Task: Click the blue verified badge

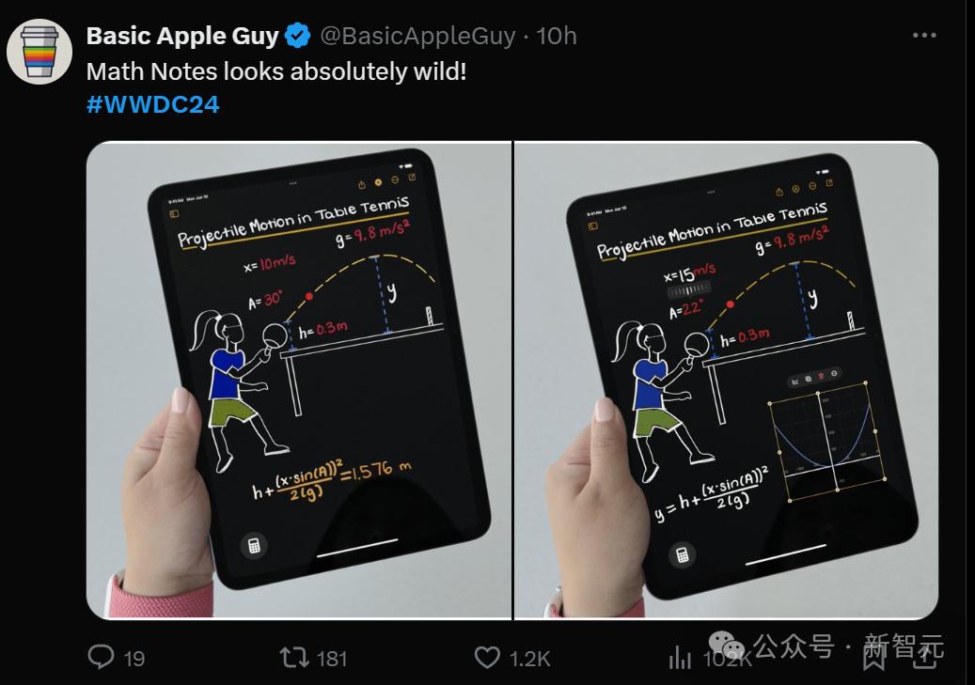Action: pos(298,37)
